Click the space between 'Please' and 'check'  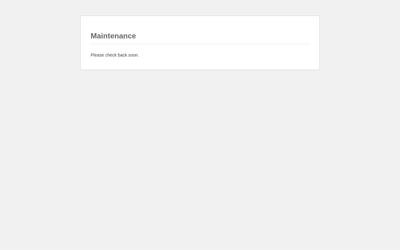point(105,55)
